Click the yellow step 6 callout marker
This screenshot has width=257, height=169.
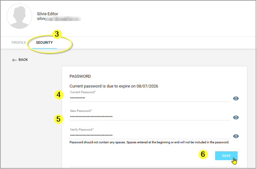pos(203,154)
